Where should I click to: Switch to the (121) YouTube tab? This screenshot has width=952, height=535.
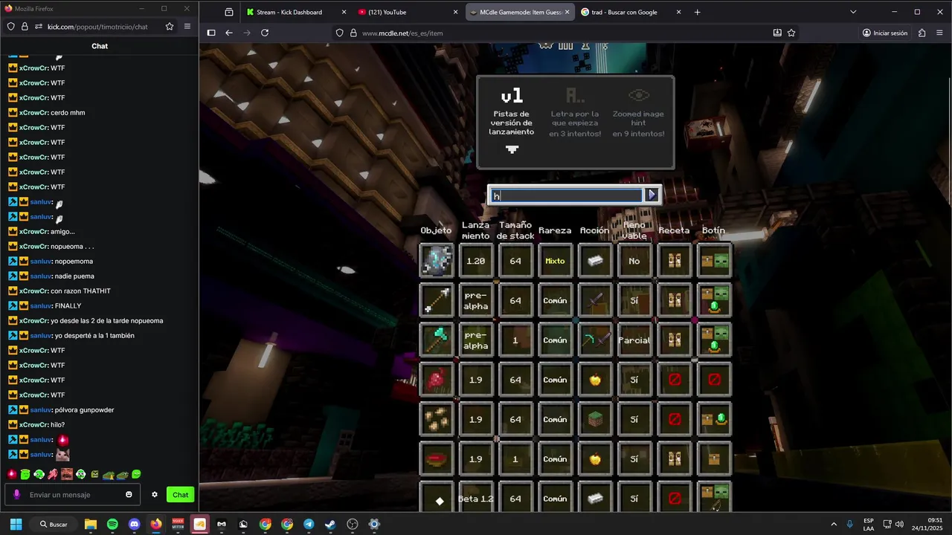coord(408,12)
